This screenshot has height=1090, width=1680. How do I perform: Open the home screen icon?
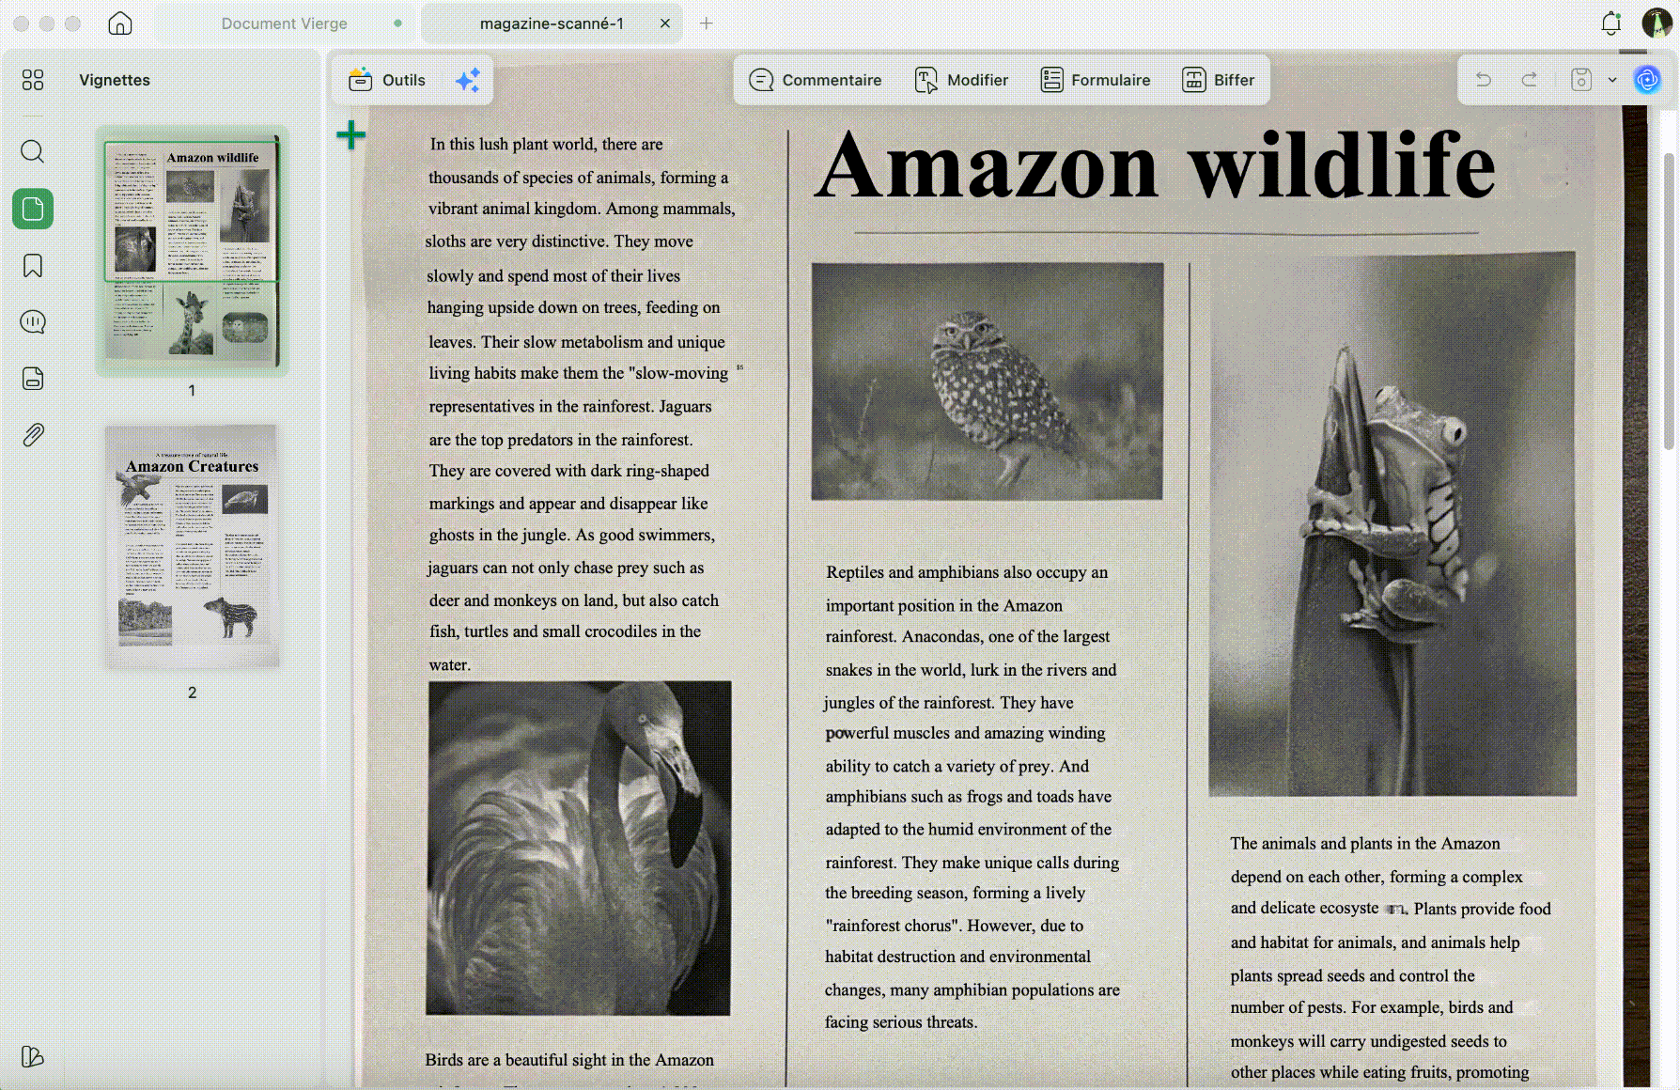120,23
